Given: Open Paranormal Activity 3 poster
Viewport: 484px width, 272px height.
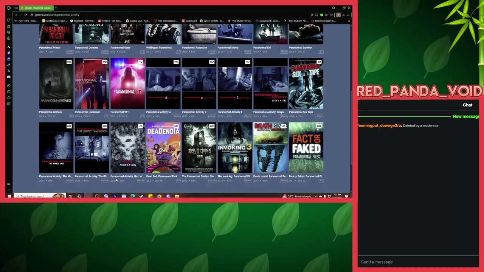Looking at the screenshot, I should (x=199, y=83).
